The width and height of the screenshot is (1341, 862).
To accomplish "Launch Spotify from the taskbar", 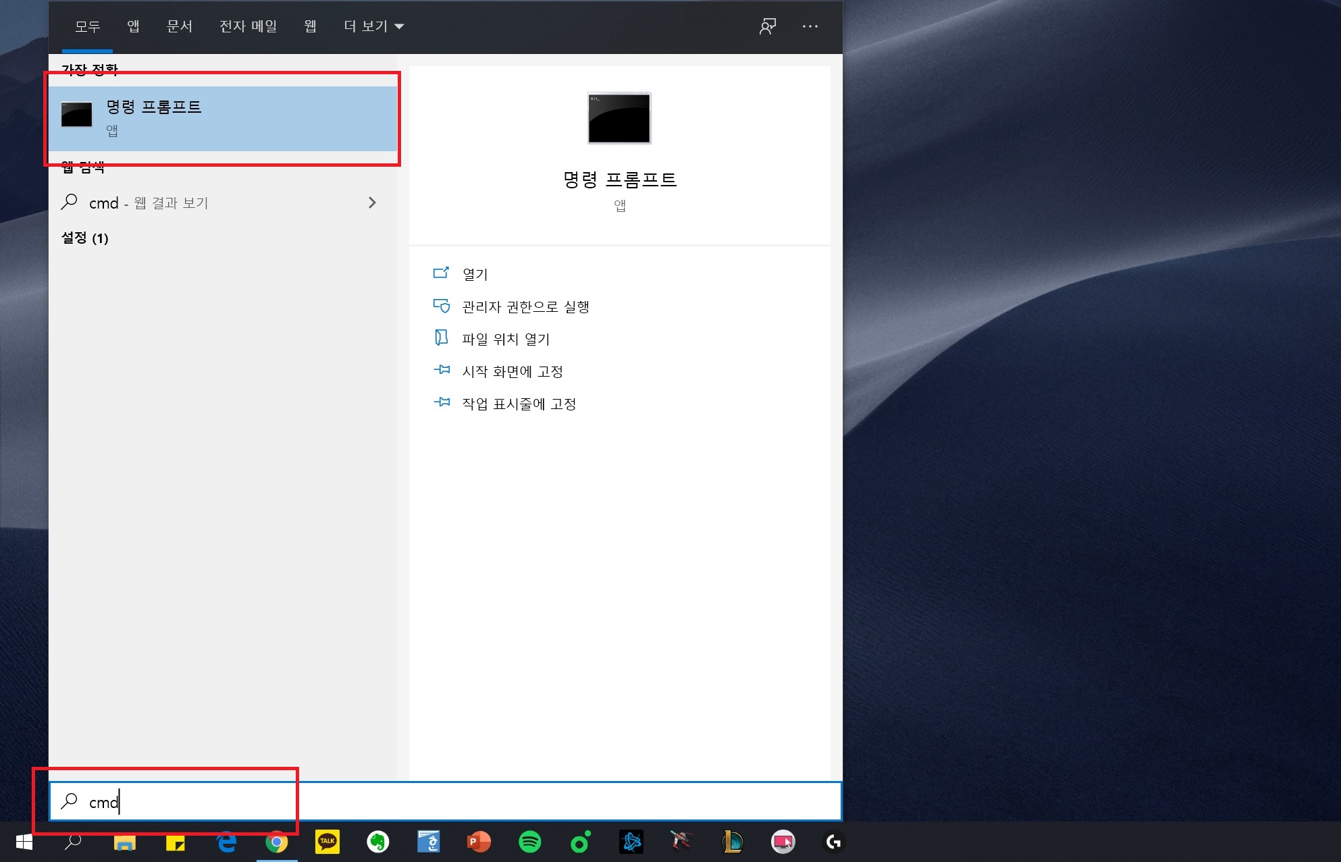I will click(x=529, y=842).
